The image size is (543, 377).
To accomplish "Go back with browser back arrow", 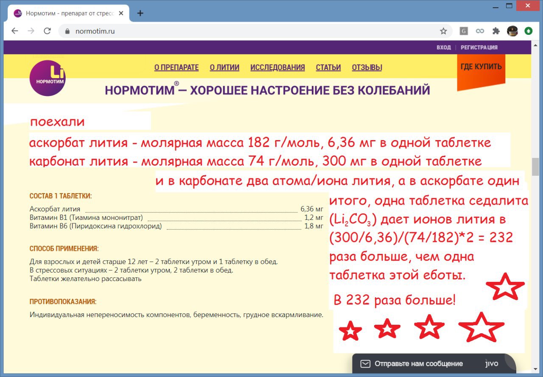I will click(14, 31).
